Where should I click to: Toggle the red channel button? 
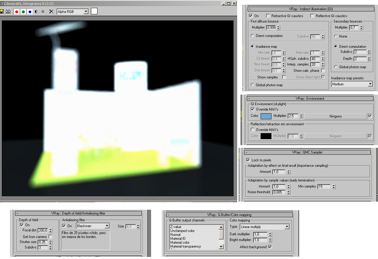pyautogui.click(x=17, y=12)
